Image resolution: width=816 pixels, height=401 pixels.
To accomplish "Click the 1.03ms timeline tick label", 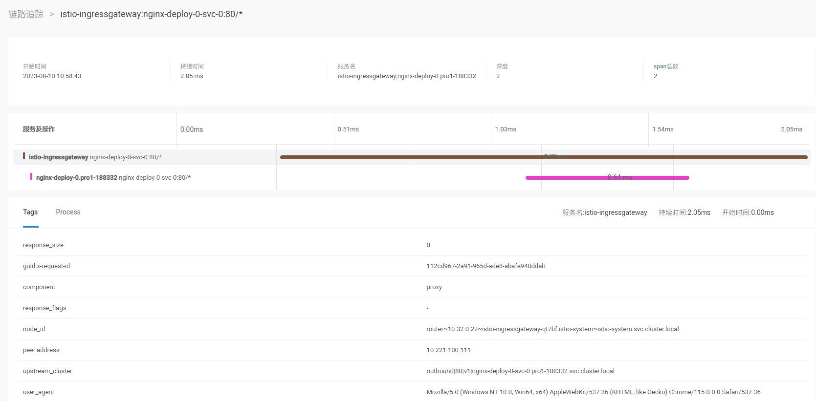I will pyautogui.click(x=506, y=129).
